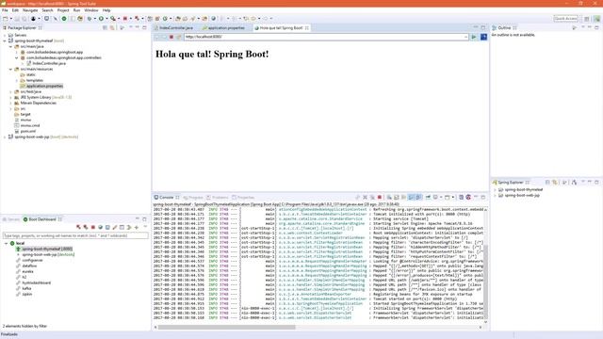
Task: Toggle Show Console on standard output change
Action: click(x=411, y=197)
